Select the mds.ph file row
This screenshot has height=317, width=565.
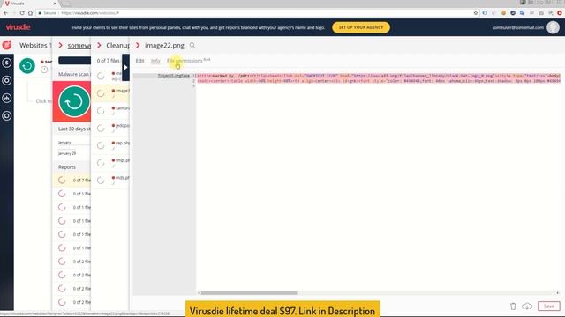click(110, 180)
